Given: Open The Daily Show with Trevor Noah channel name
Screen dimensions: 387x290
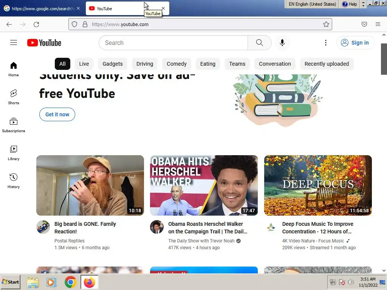Looking at the screenshot, I should tap(201, 241).
